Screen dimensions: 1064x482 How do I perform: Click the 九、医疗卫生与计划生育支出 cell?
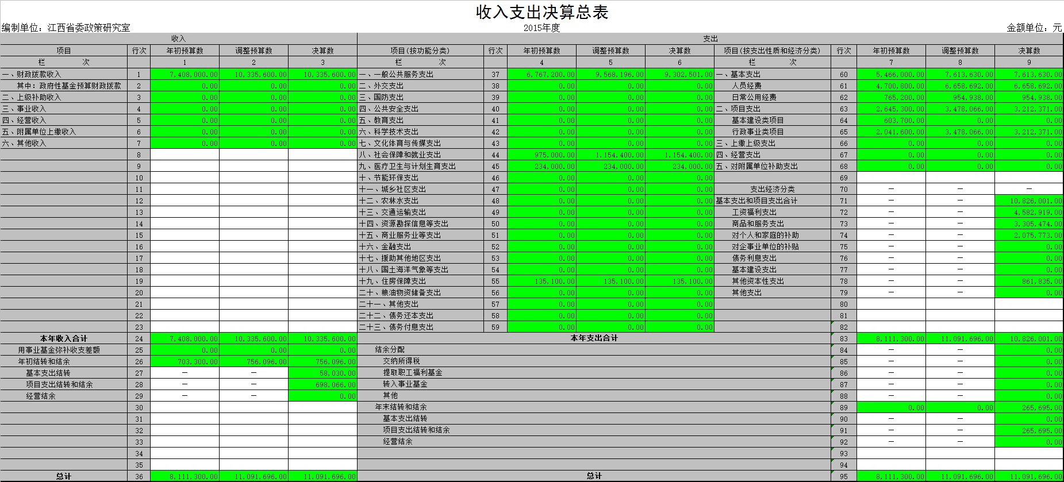pos(420,166)
